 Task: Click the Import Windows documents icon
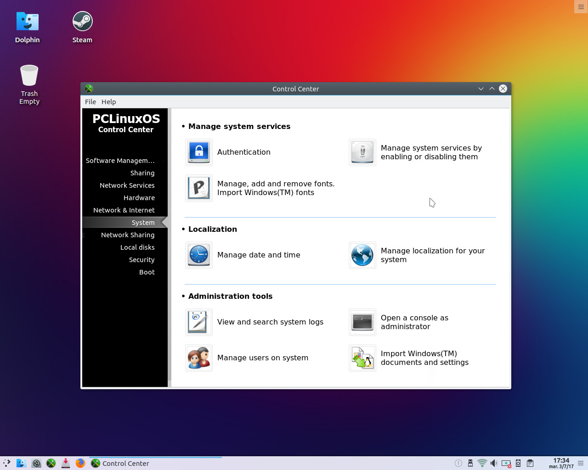coord(362,358)
